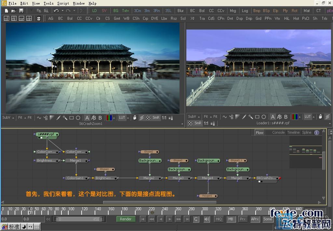Toggle the MB motion blur button
The width and height of the screenshot is (333, 231).
pos(231,219)
